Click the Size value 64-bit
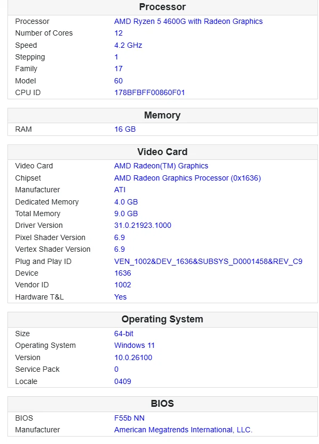 124,334
